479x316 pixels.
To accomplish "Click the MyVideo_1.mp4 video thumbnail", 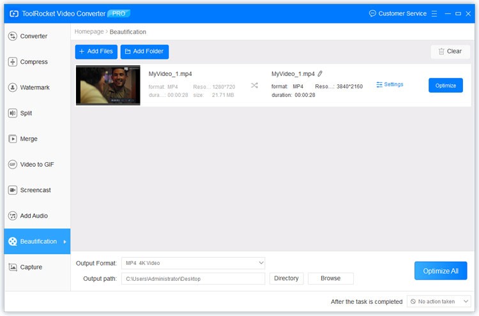I will (x=108, y=85).
